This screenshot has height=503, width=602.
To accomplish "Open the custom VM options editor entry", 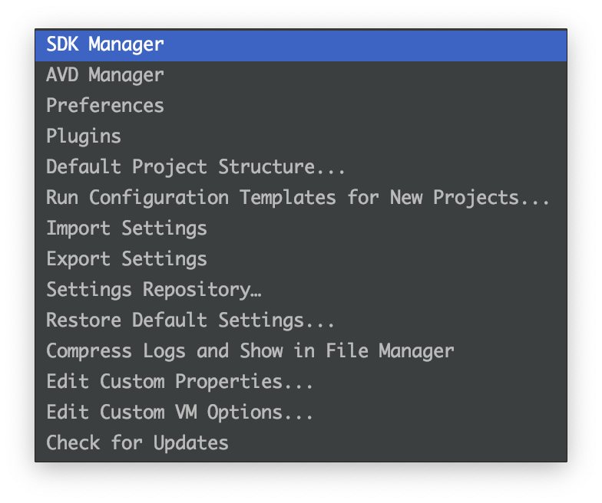I will pyautogui.click(x=301, y=413).
